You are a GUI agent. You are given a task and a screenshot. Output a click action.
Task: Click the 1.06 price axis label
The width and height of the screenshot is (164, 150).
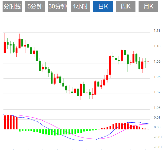click(157, 108)
